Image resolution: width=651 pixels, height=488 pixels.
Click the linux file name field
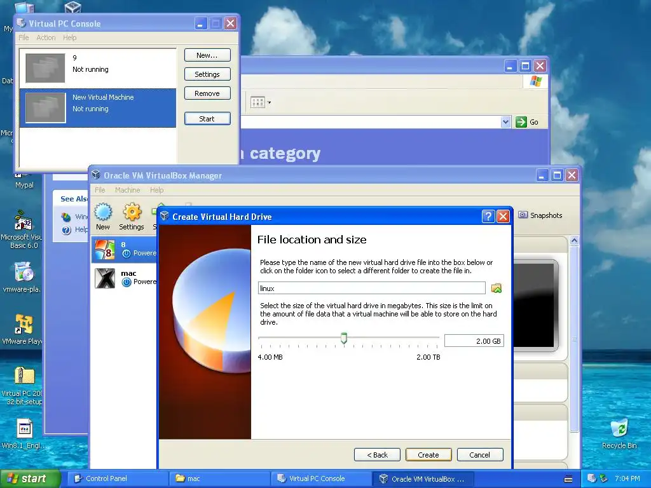click(371, 288)
